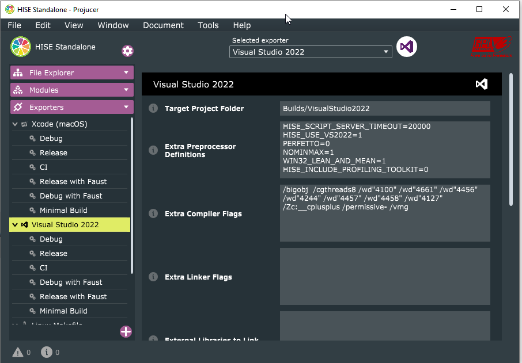
Task: Collapse File Explorer panel using its arrow
Action: point(126,72)
